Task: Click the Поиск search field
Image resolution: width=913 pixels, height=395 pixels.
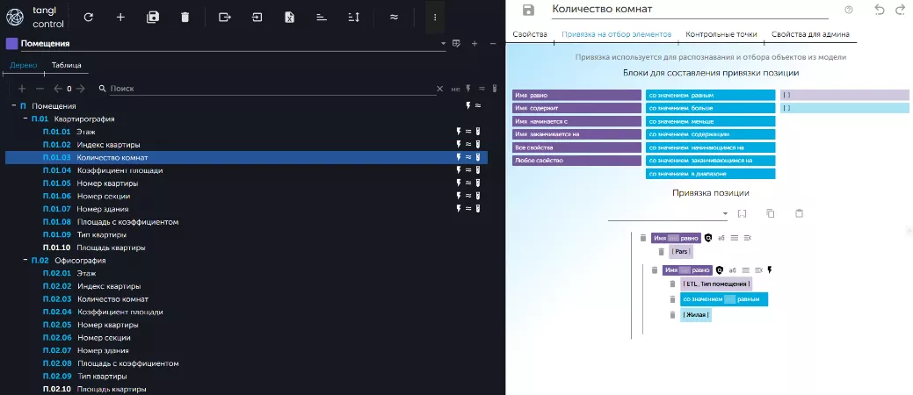Action: coord(264,89)
